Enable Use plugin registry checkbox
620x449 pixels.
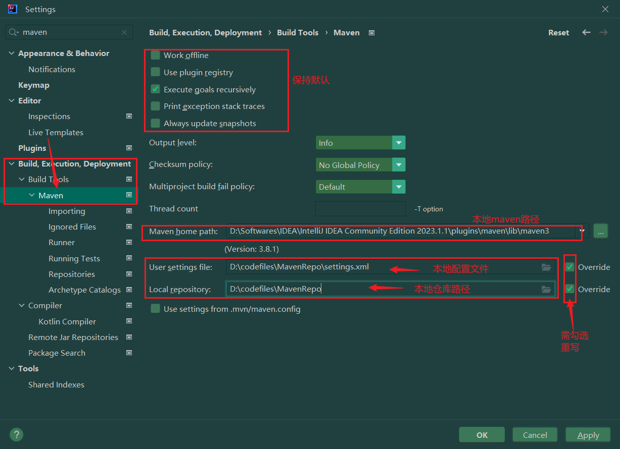point(156,72)
